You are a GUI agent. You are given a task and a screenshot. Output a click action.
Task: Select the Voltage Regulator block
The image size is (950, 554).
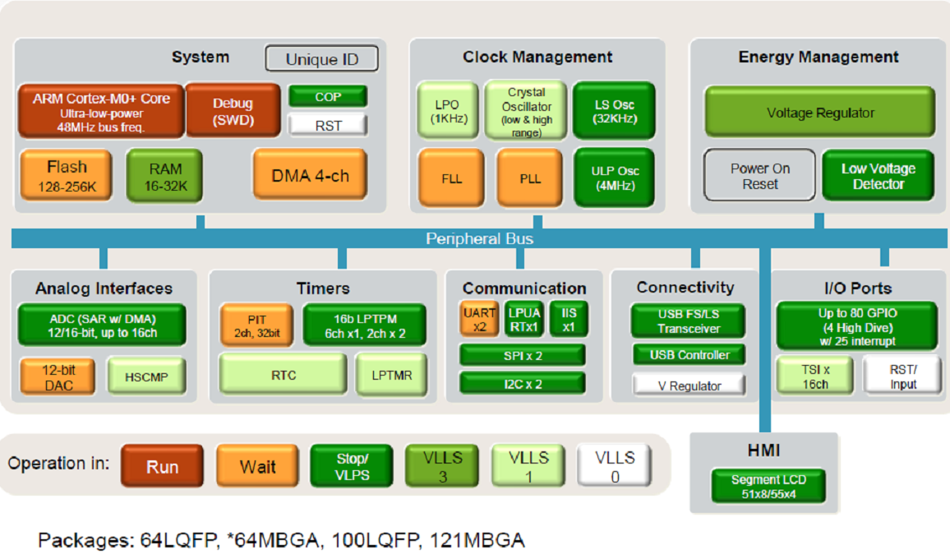click(x=819, y=113)
